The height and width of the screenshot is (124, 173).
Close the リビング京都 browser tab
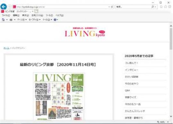pyautogui.click(x=33, y=11)
